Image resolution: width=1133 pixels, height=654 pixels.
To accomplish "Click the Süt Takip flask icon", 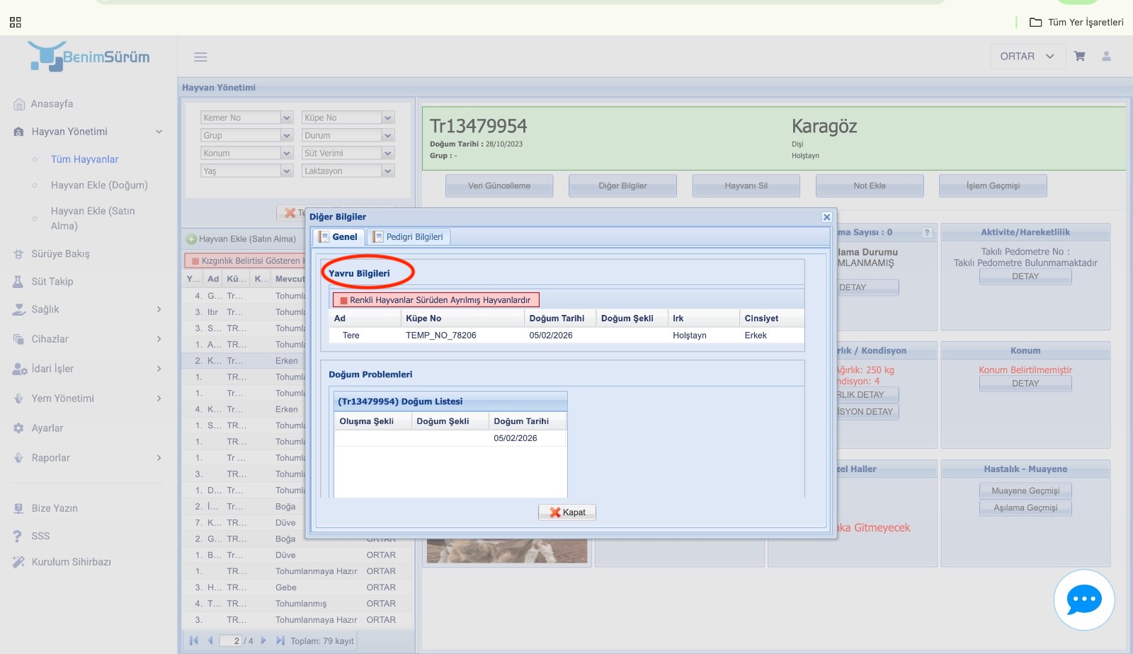I will [18, 282].
